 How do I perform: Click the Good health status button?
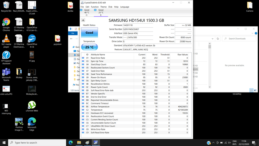(x=89, y=33)
